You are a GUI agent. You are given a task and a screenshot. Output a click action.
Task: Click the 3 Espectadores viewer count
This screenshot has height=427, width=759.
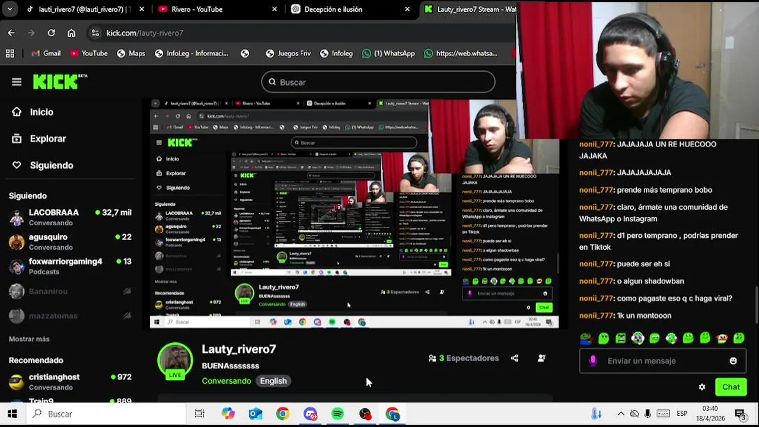(x=463, y=358)
